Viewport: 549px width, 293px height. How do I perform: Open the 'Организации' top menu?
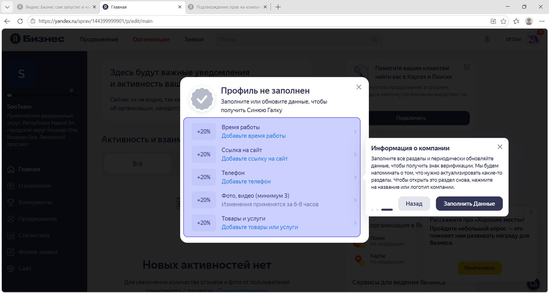coord(151,39)
